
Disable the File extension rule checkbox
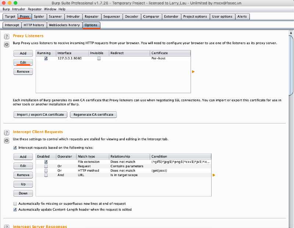coord(46,162)
